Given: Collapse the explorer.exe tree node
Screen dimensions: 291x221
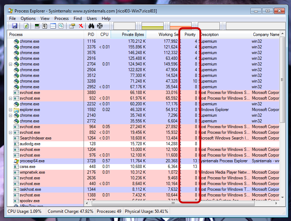Looking at the screenshot, I should coord(11,110).
